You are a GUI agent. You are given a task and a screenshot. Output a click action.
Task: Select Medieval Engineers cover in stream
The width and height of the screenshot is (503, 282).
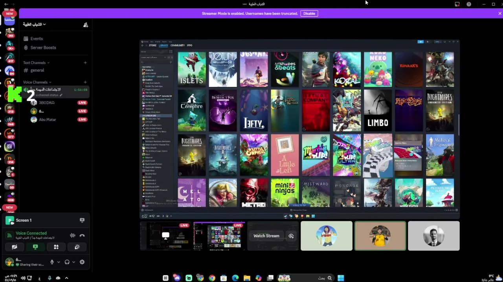pyautogui.click(x=440, y=155)
